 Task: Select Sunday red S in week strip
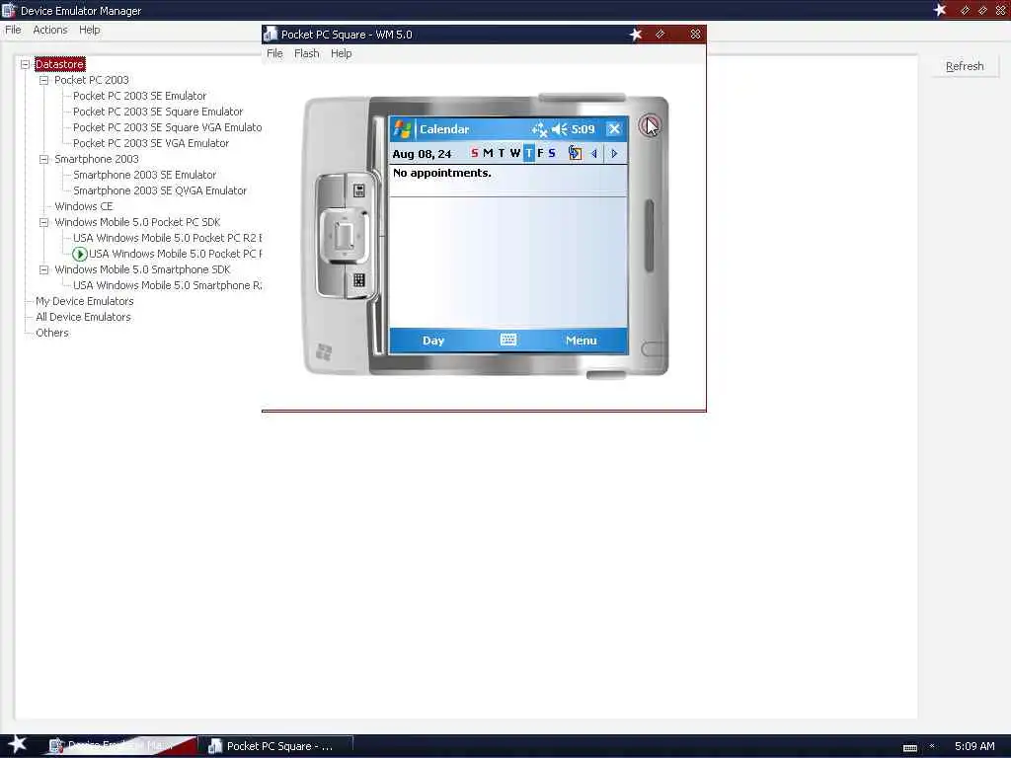pos(475,153)
